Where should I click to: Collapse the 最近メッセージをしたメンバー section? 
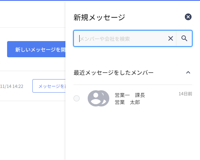[x=188, y=73]
